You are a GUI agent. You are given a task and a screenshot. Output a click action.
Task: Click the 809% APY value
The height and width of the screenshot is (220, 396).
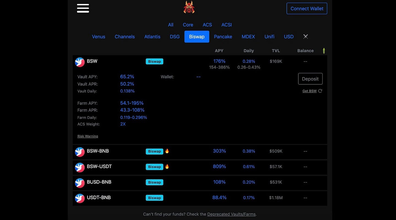coord(219,166)
